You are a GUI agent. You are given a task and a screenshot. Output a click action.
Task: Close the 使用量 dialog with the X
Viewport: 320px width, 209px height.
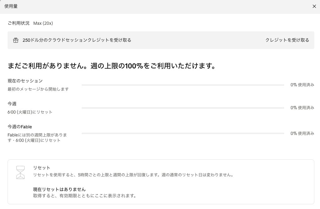point(314,6)
